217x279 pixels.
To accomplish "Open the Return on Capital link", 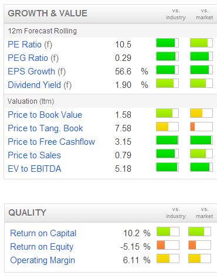I will [43, 233].
